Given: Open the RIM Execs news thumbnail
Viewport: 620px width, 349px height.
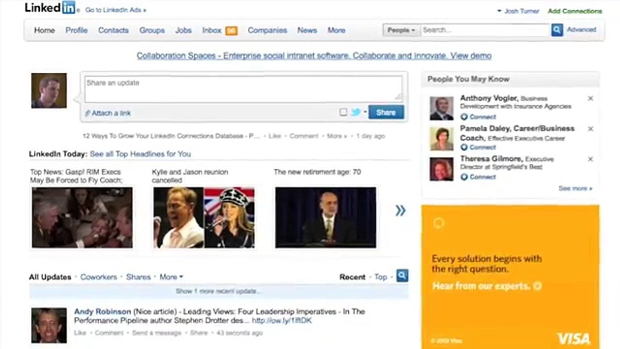Looking at the screenshot, I should pos(82,218).
